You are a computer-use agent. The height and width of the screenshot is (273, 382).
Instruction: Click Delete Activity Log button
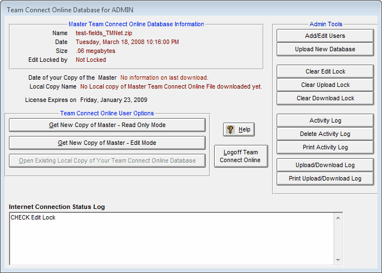[325, 134]
